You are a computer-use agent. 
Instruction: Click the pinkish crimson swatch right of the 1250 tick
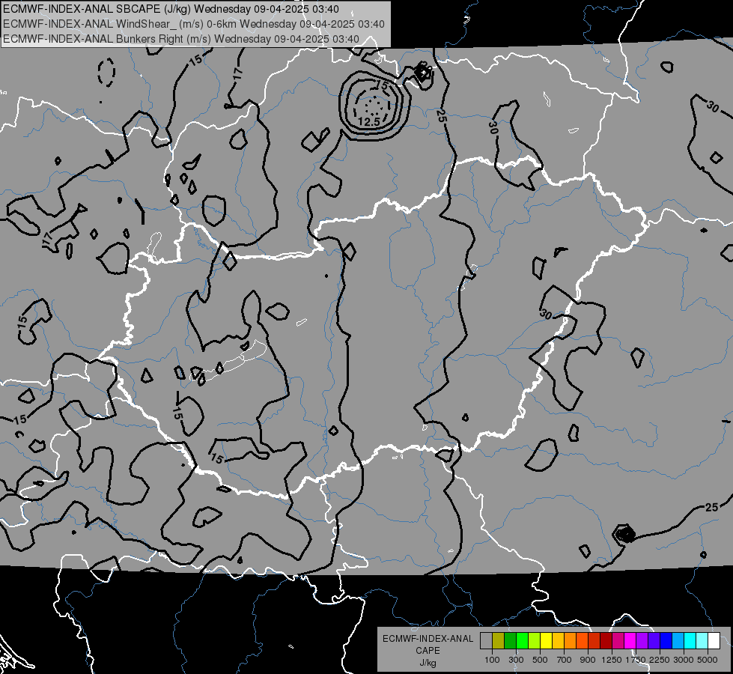click(618, 640)
